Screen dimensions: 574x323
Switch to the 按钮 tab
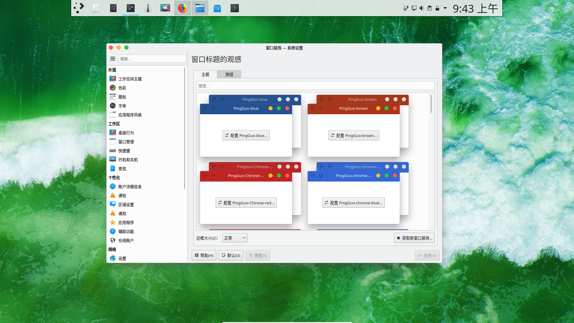tap(229, 74)
